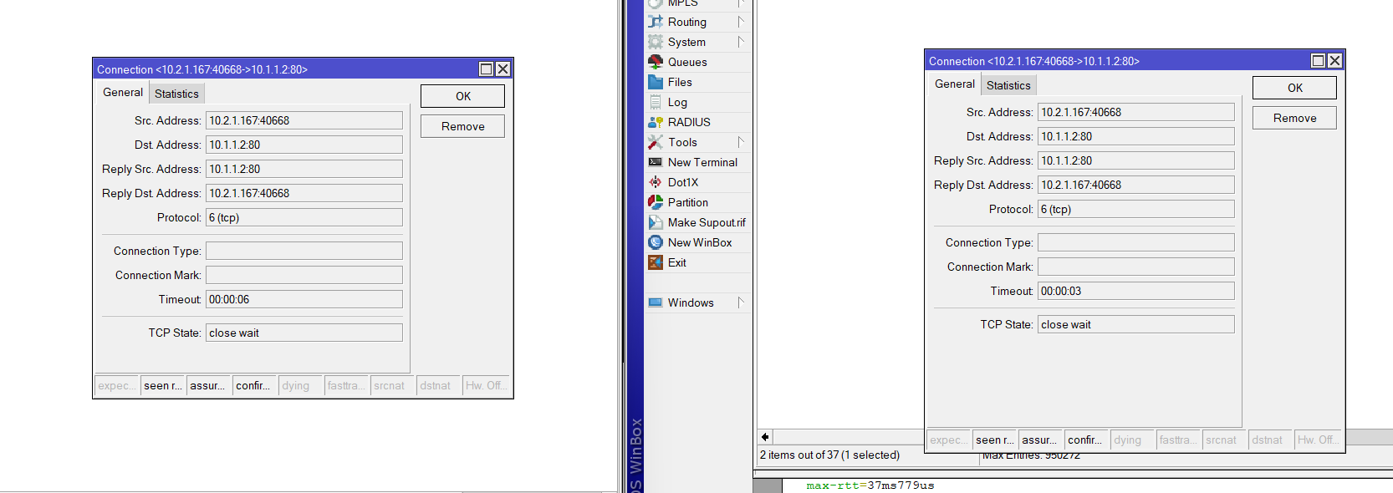The height and width of the screenshot is (493, 1393).
Task: Confirm with OK in right connection dialog
Action: (1294, 88)
